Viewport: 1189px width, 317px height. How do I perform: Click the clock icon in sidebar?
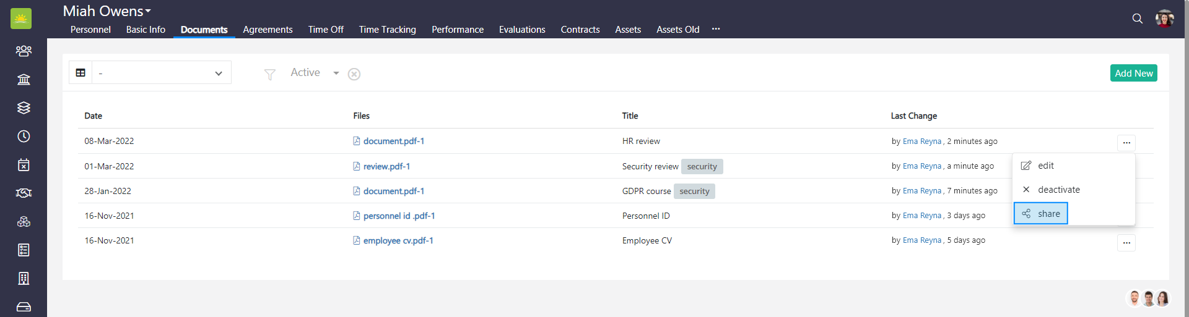click(x=24, y=136)
